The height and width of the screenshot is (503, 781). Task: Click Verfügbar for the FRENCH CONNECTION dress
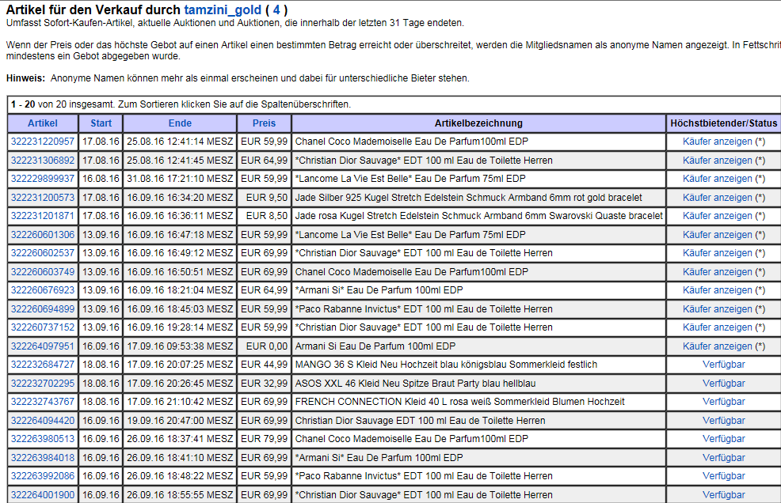(x=724, y=402)
